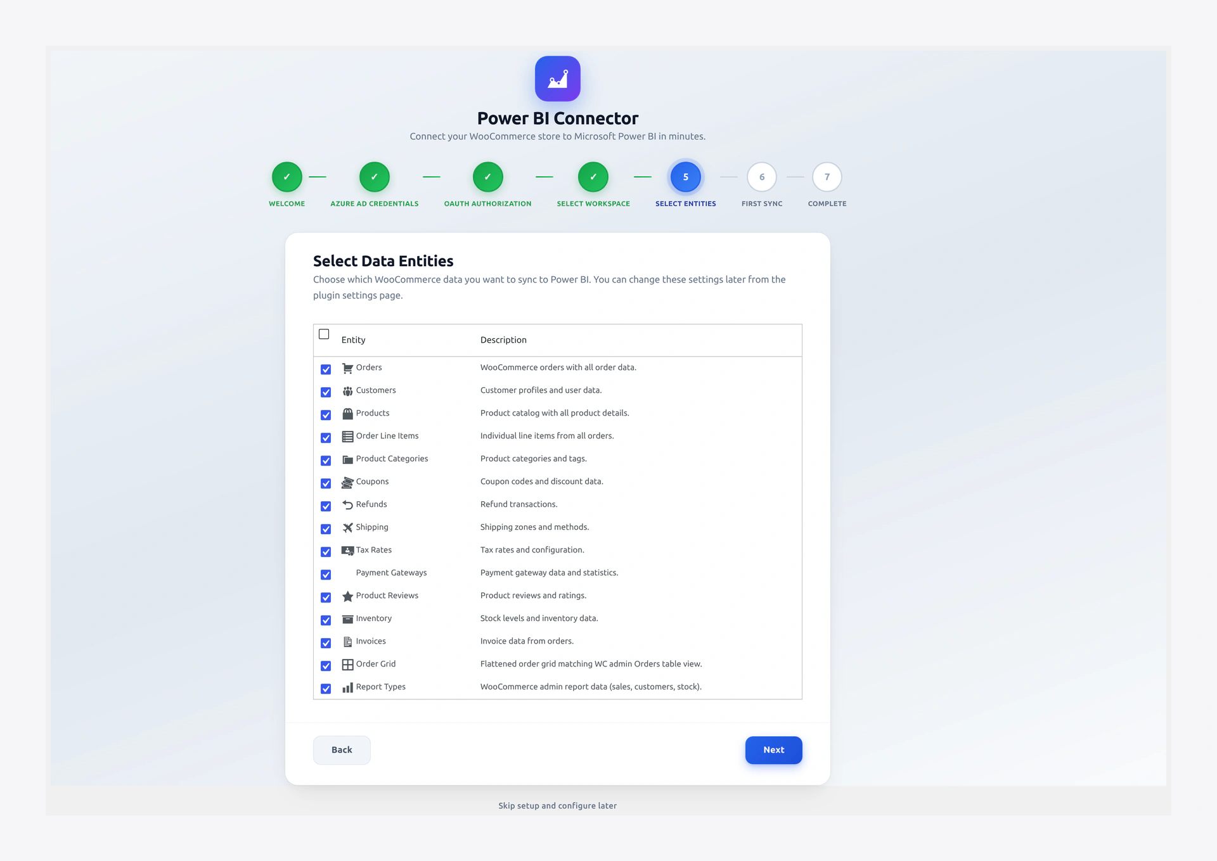Image resolution: width=1217 pixels, height=861 pixels.
Task: Click the Order Line Items entity label
Action: (387, 436)
